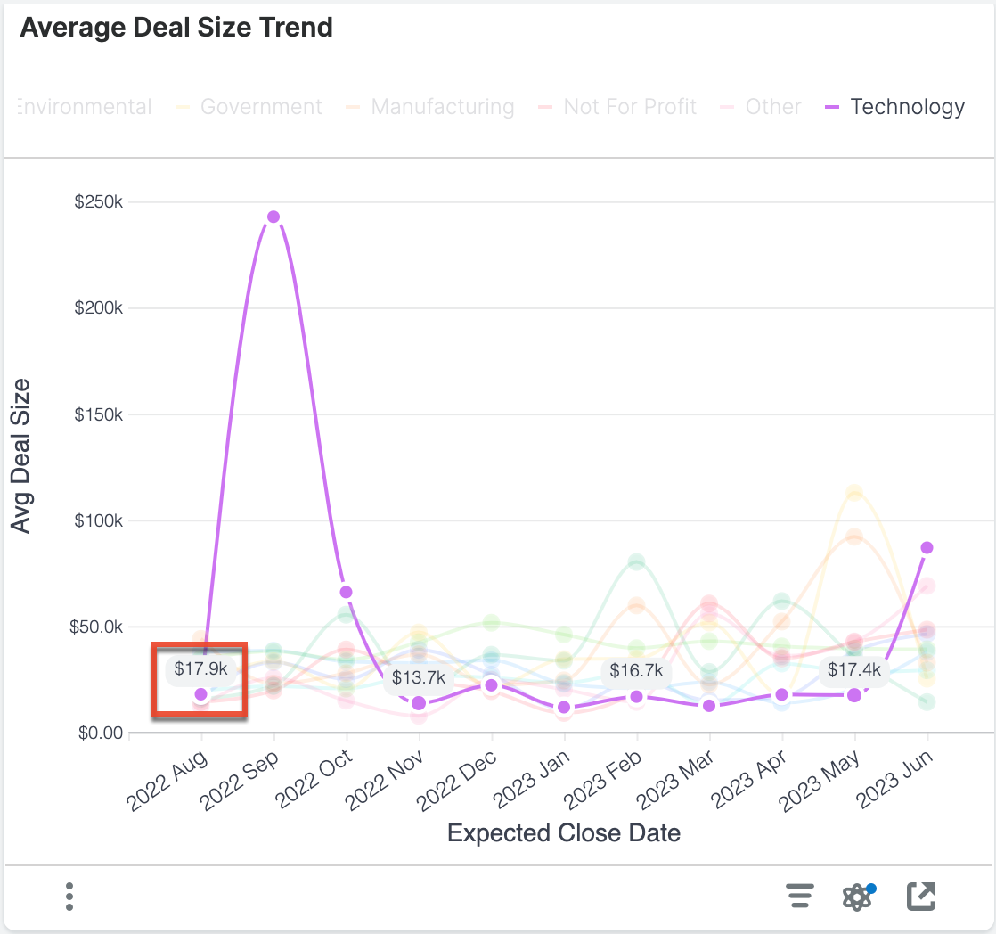The height and width of the screenshot is (934, 996).
Task: Click the highlighted August 2022 data point
Action: tap(200, 694)
